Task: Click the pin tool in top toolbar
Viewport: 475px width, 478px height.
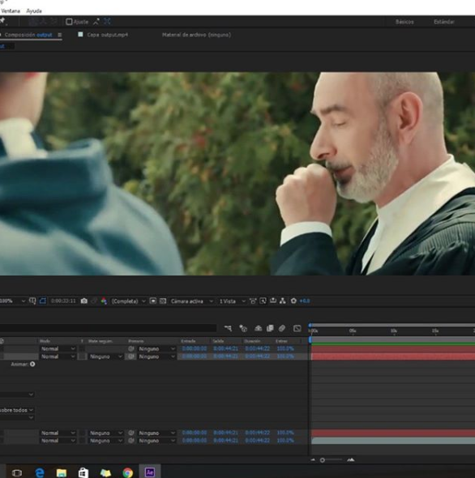Action: click(x=2, y=21)
